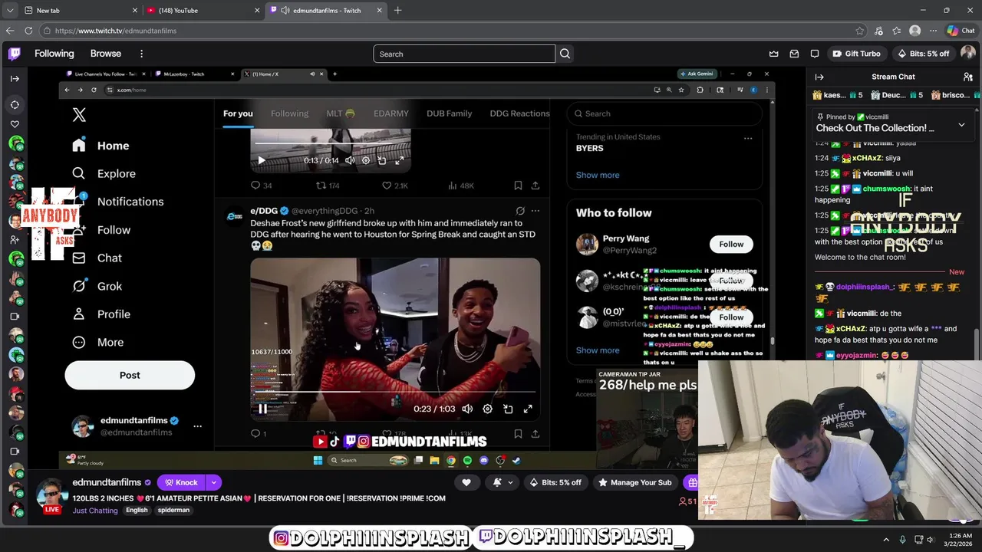This screenshot has width=982, height=552.
Task: Click Bits: 5% off under the stream
Action: pos(556,482)
